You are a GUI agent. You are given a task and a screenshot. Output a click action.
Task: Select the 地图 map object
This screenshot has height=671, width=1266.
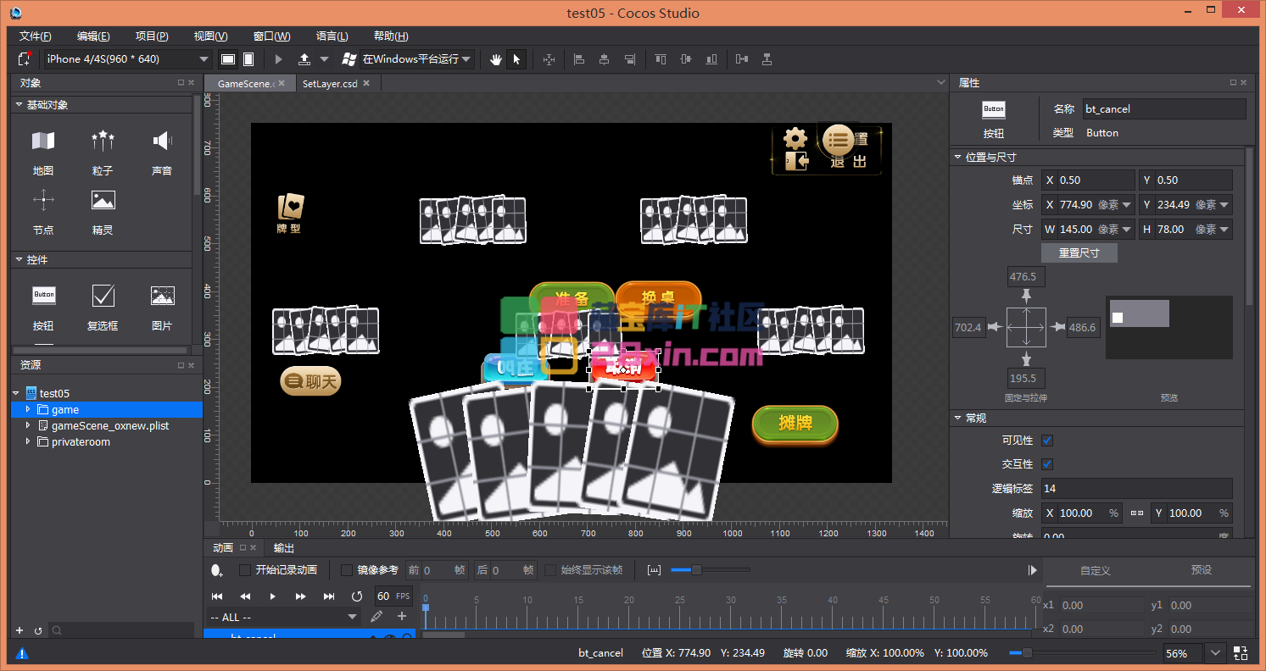pos(43,152)
